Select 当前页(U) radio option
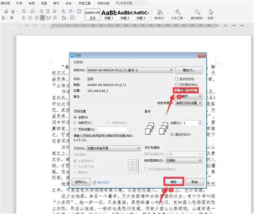Viewport: 254px width, 214px height. [x=75, y=123]
